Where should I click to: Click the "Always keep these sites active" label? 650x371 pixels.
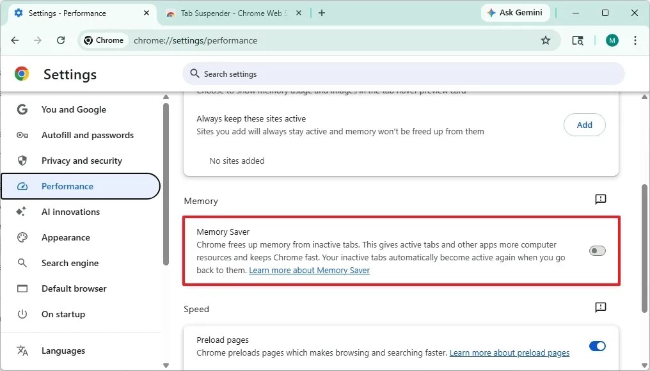251,118
